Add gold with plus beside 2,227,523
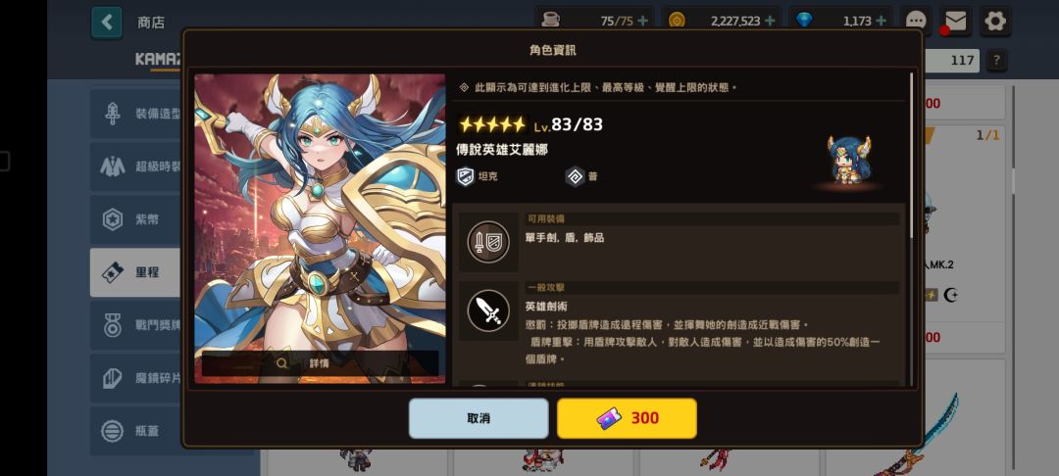 point(770,21)
